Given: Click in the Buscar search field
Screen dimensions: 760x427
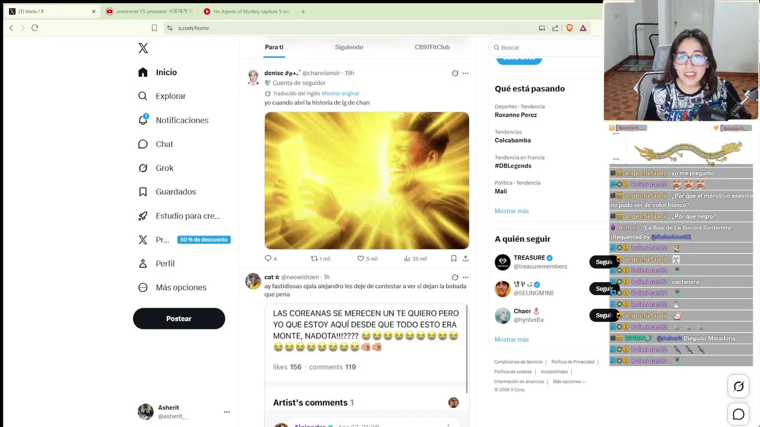Looking at the screenshot, I should [546, 47].
